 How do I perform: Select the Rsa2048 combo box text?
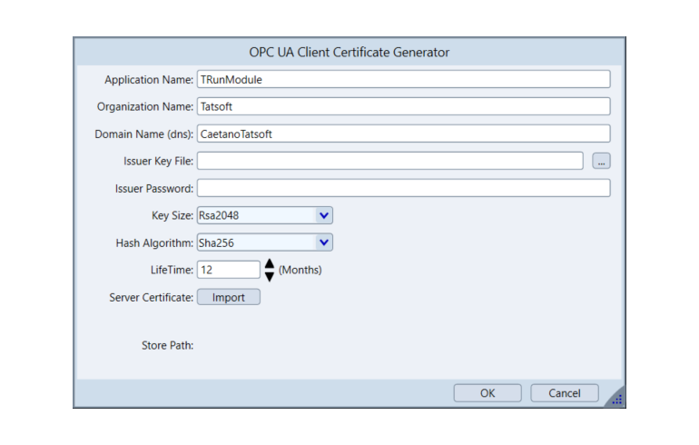pos(254,215)
